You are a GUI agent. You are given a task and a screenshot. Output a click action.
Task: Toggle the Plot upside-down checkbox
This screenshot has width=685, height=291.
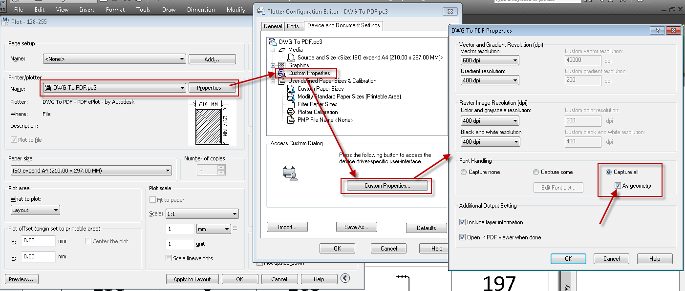click(x=259, y=264)
